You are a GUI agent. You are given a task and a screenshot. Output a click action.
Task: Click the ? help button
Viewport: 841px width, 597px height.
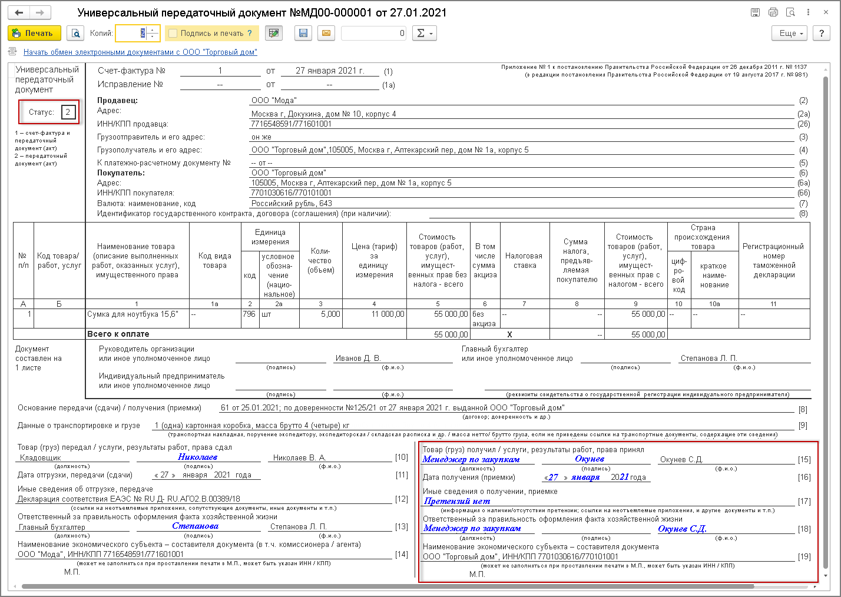pos(822,34)
